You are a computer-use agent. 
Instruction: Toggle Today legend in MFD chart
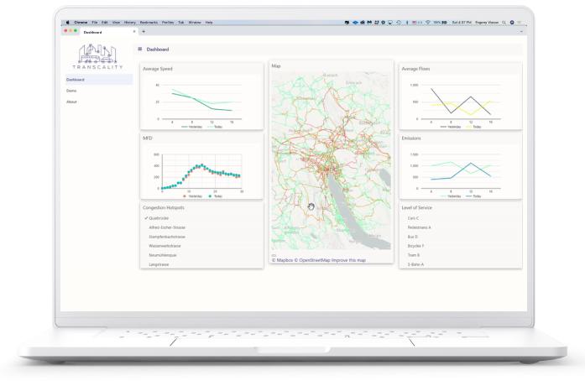coord(216,196)
